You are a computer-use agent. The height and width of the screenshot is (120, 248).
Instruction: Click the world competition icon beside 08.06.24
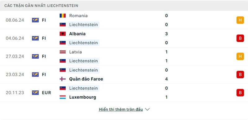tap(35, 20)
